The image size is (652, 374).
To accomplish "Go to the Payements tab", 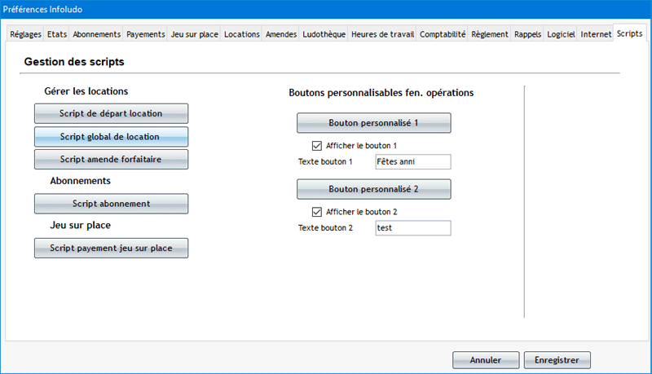I will point(145,34).
